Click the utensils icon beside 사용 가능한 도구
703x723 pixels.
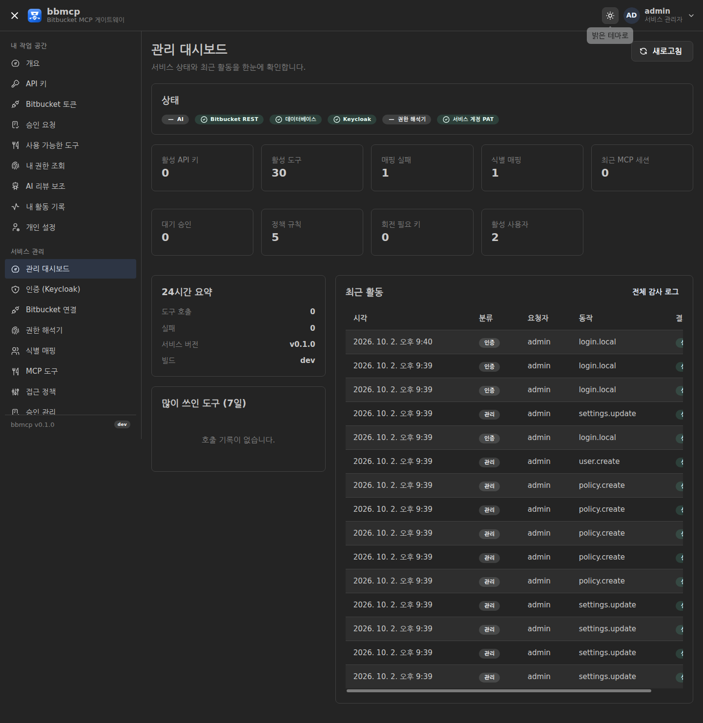pos(16,145)
